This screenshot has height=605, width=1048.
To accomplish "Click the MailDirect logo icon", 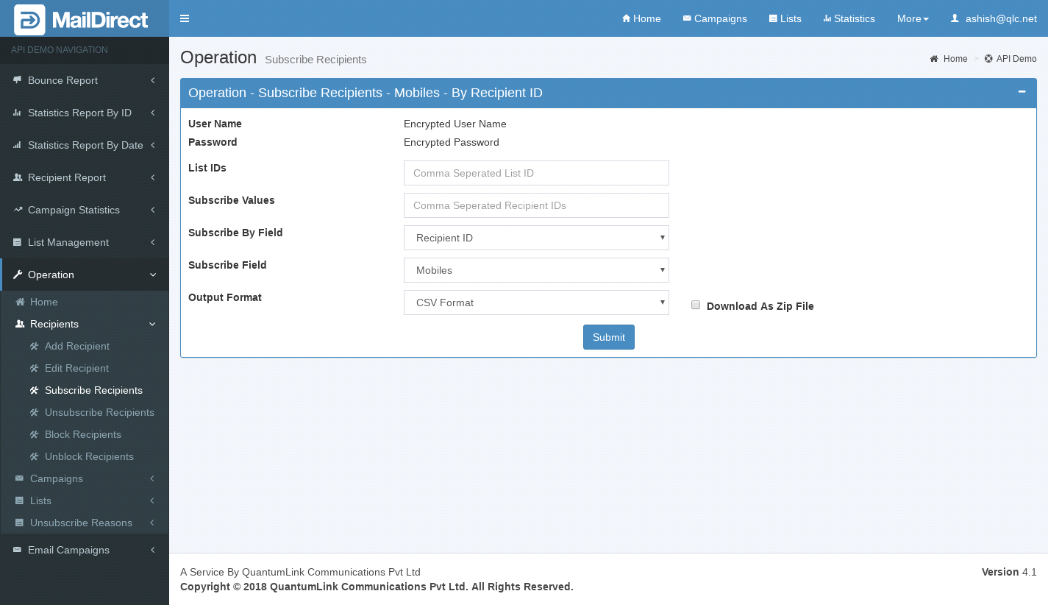I will click(29, 20).
